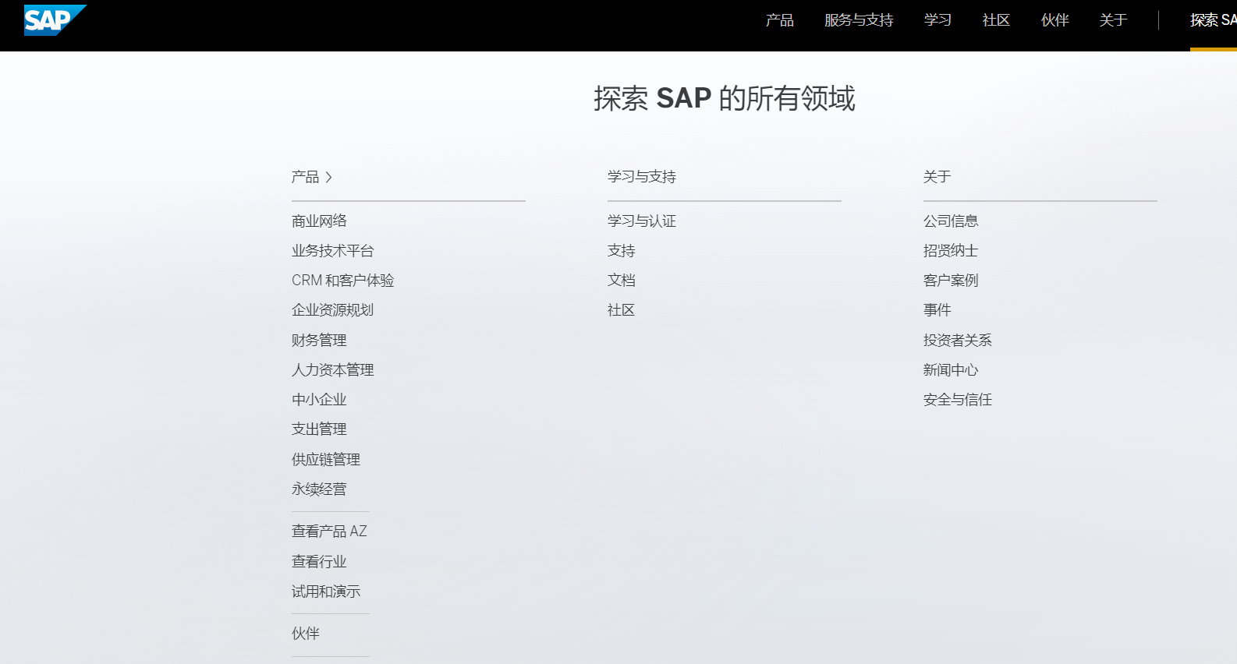The image size is (1237, 664).
Task: Go to 社区 in 学习与支持 column
Action: (x=622, y=310)
